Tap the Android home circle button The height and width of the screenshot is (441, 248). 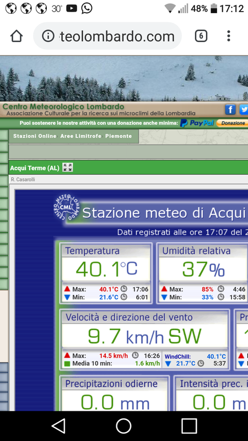click(x=123, y=426)
